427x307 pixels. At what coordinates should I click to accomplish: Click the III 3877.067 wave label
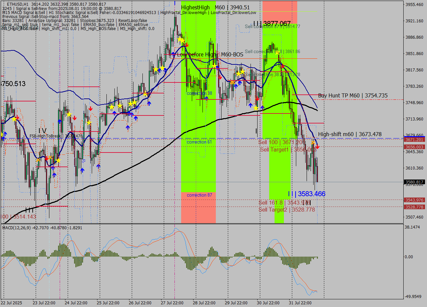coord(272,23)
